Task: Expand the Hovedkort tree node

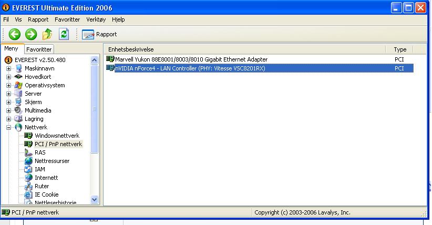Action: pos(8,77)
